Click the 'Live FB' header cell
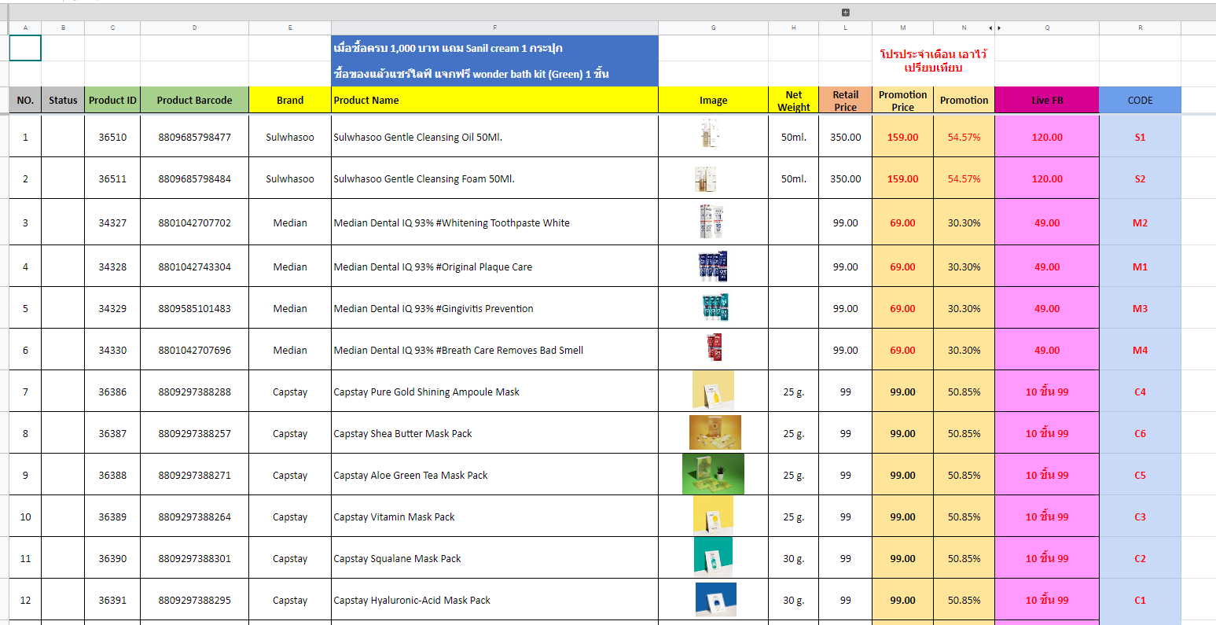The width and height of the screenshot is (1216, 625). point(1047,100)
